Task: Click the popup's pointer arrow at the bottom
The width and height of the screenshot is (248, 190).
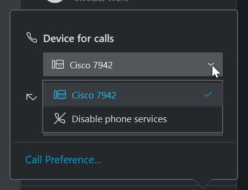Action: [x=203, y=184]
